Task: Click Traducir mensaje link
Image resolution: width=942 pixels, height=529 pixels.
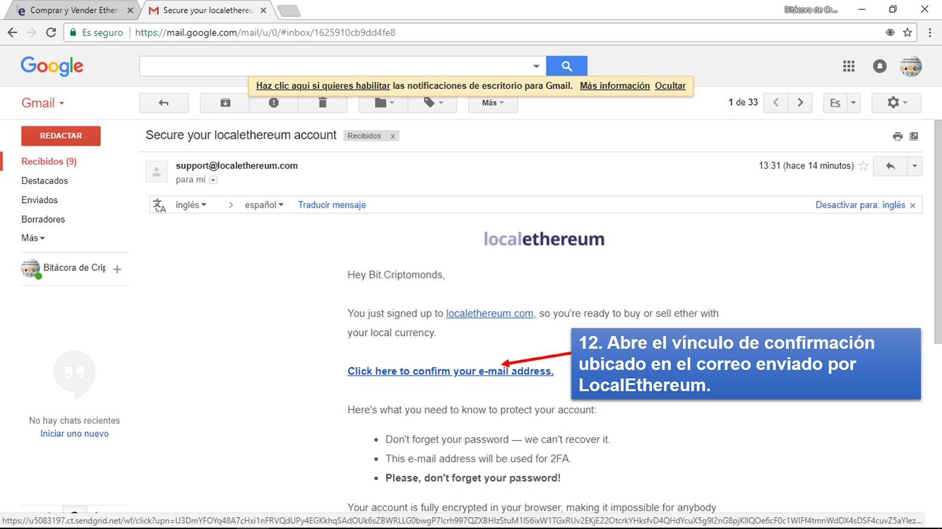Action: tap(331, 205)
